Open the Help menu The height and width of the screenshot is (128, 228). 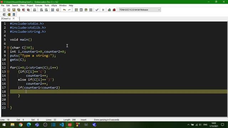click(71, 6)
